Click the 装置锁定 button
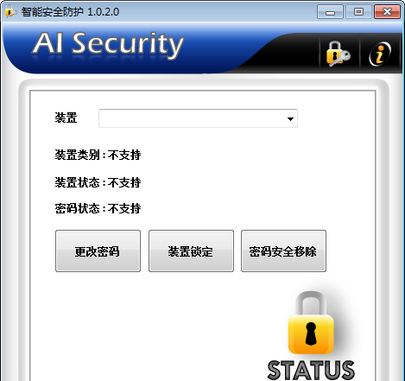Image resolution: width=405 pixels, height=381 pixels. click(191, 251)
